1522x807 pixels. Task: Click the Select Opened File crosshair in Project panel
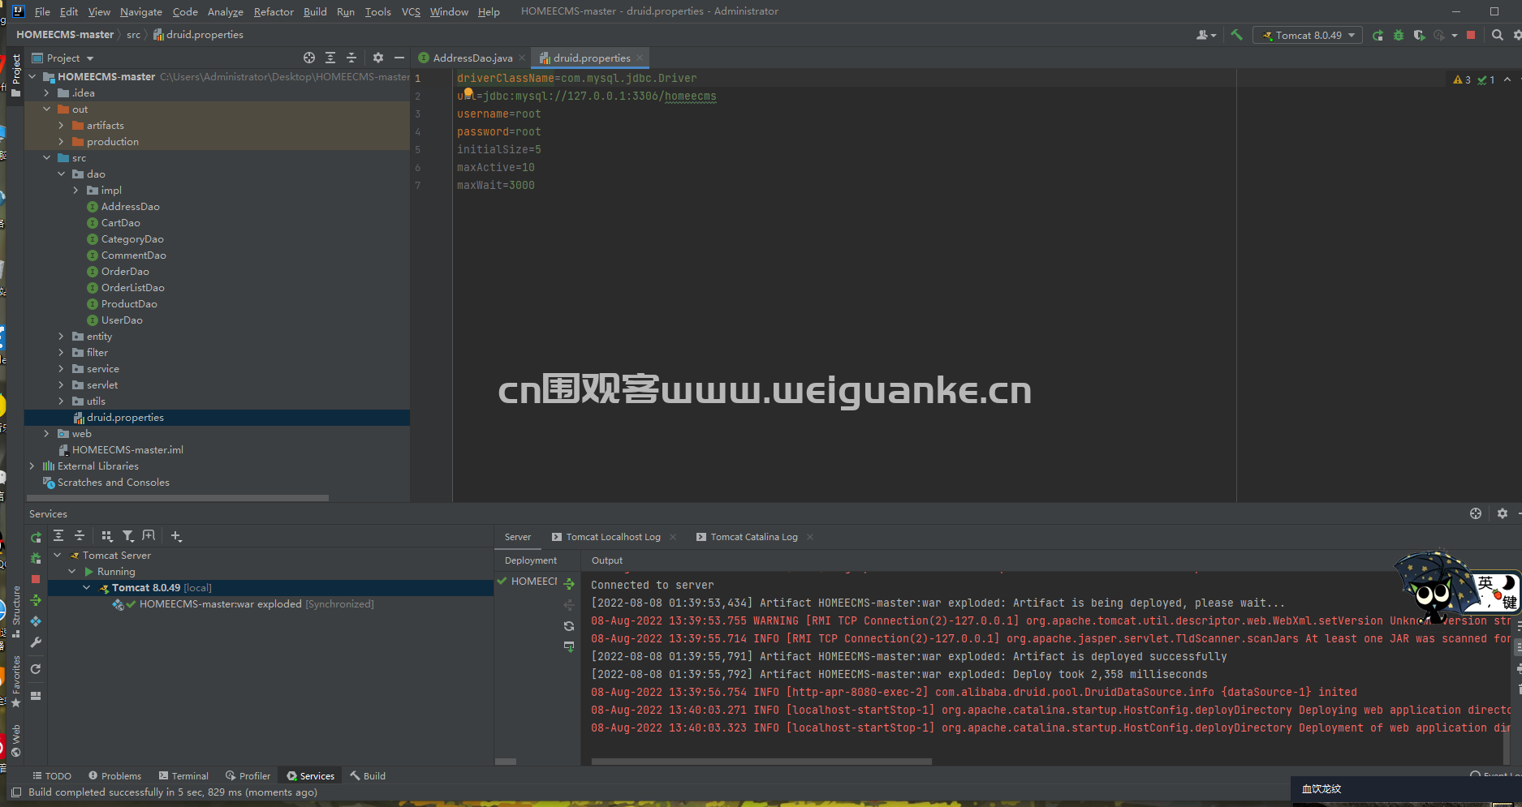click(x=309, y=58)
